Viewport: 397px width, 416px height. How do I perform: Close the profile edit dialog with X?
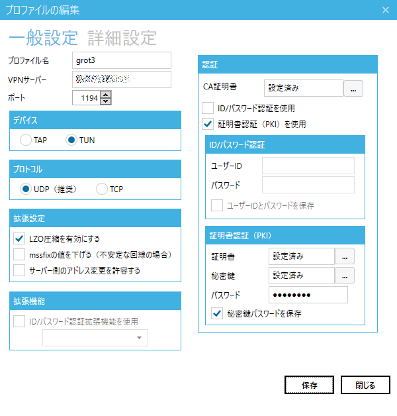pos(386,10)
